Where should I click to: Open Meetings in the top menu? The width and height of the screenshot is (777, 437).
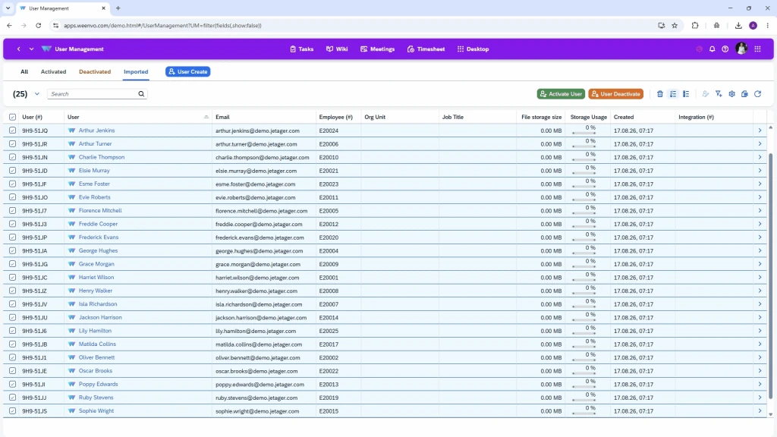click(378, 49)
